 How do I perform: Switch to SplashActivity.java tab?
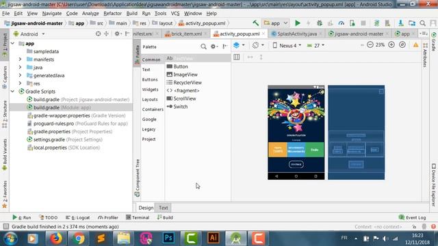296,33
